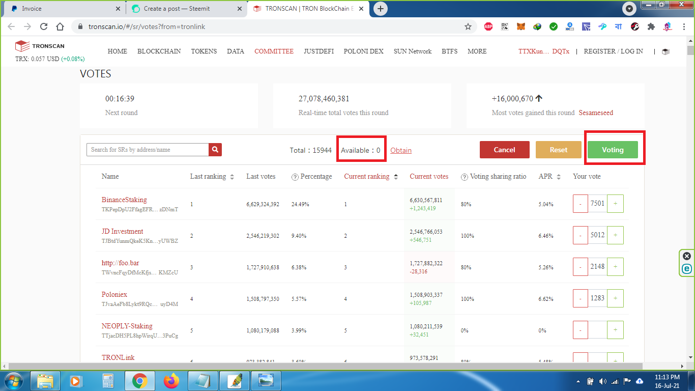The image size is (695, 391).
Task: Increase Poloniex vote with plus button
Action: click(x=615, y=298)
